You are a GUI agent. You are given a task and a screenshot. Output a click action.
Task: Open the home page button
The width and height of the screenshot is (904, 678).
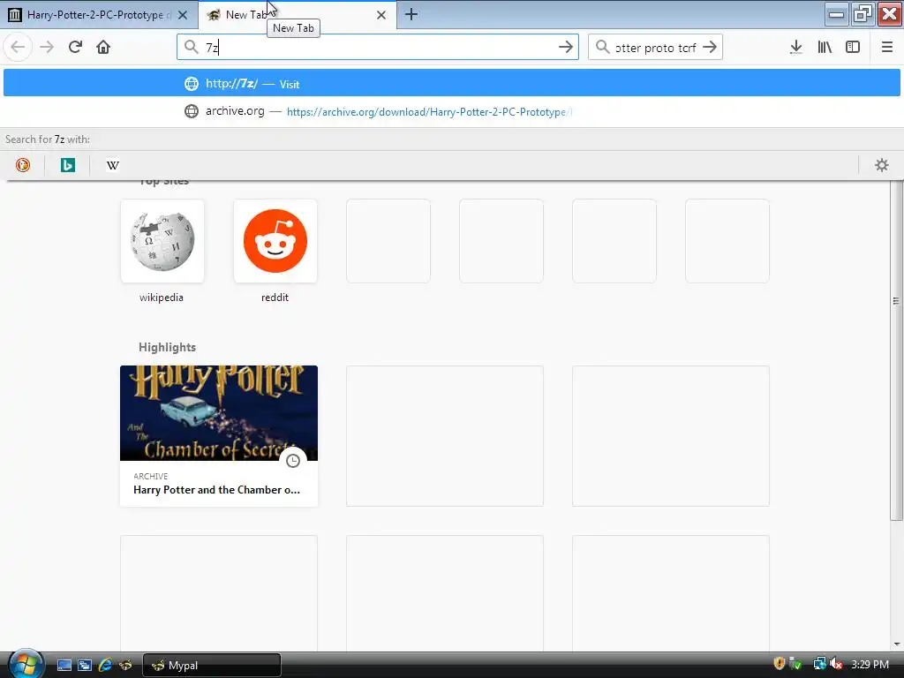(x=103, y=47)
